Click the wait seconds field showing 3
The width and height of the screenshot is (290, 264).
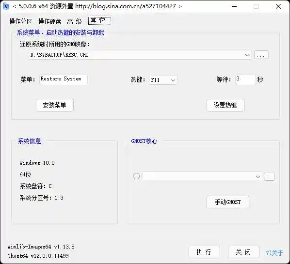click(x=245, y=79)
